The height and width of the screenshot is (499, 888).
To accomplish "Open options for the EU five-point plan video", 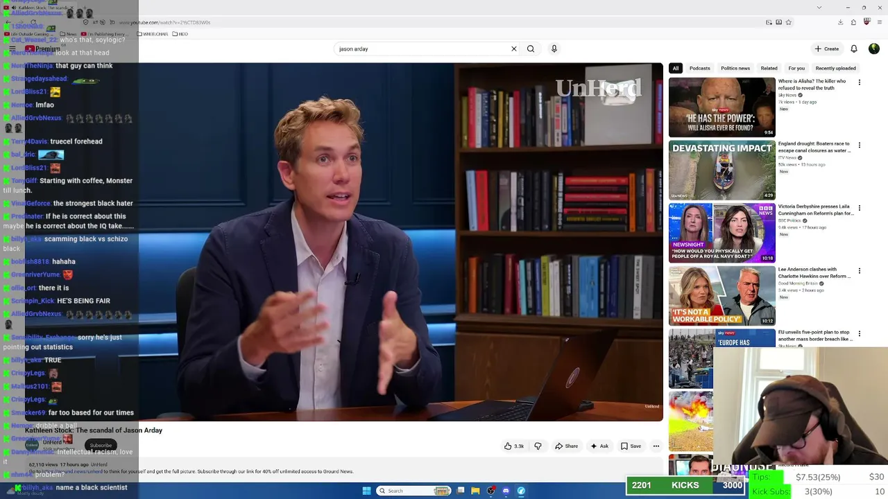I will tap(860, 334).
